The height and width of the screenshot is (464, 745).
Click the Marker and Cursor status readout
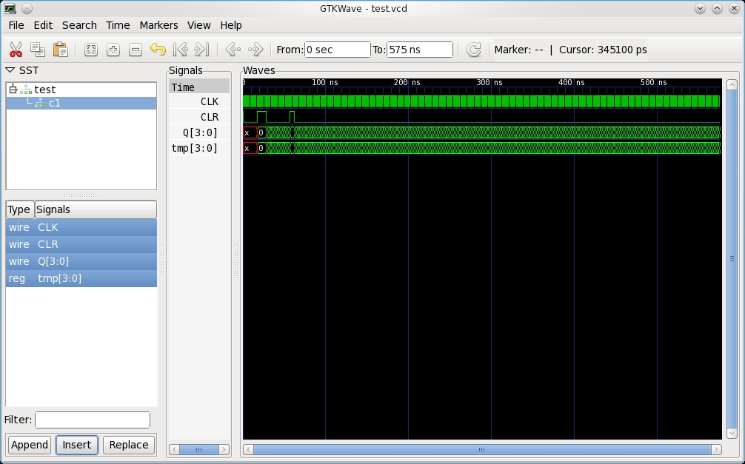[570, 50]
